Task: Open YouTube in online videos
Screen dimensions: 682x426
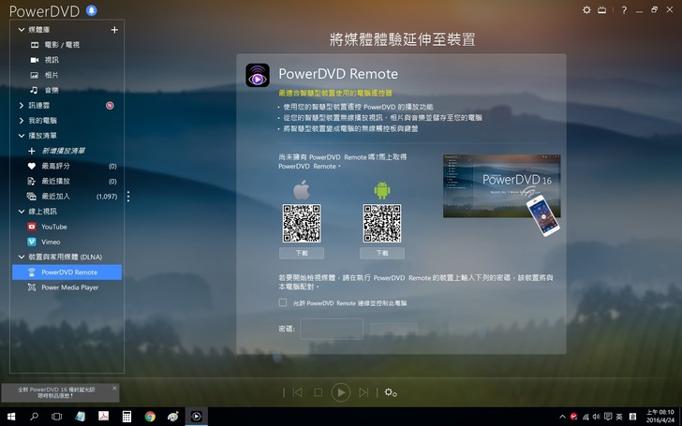Action: [x=53, y=227]
